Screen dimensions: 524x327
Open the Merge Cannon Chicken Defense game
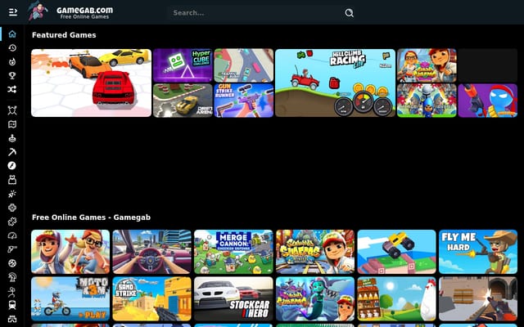click(233, 252)
